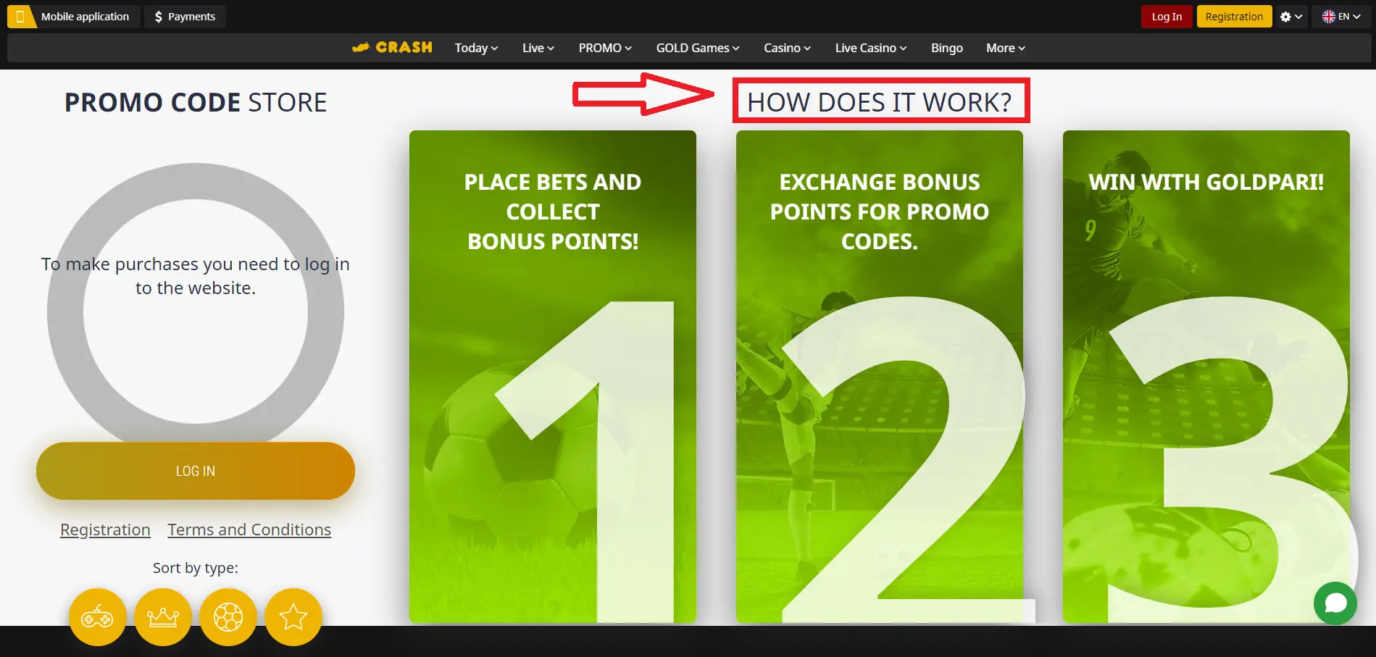Click the yellow Registration button in header

pos(1234,17)
